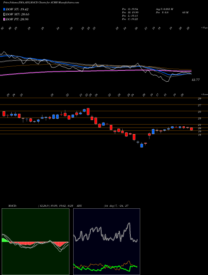Select the 'Pre C: 19.22' value
Screen dimensions: 208x275
pyautogui.click(x=130, y=19)
